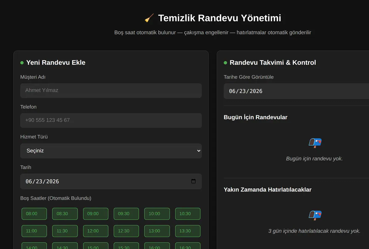The image size is (369, 249).
Task: Click the Bugün İçin Randevular heading
Action: point(256,117)
